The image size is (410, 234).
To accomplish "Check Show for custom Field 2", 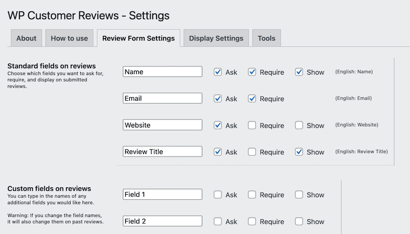I will (299, 221).
